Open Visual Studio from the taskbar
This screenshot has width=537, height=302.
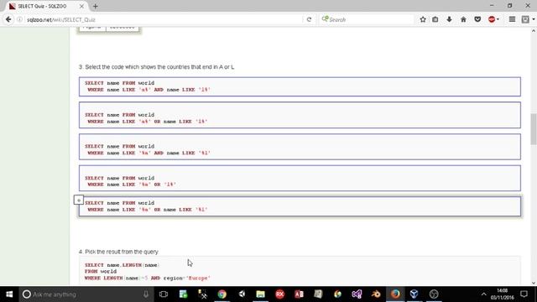click(x=357, y=294)
